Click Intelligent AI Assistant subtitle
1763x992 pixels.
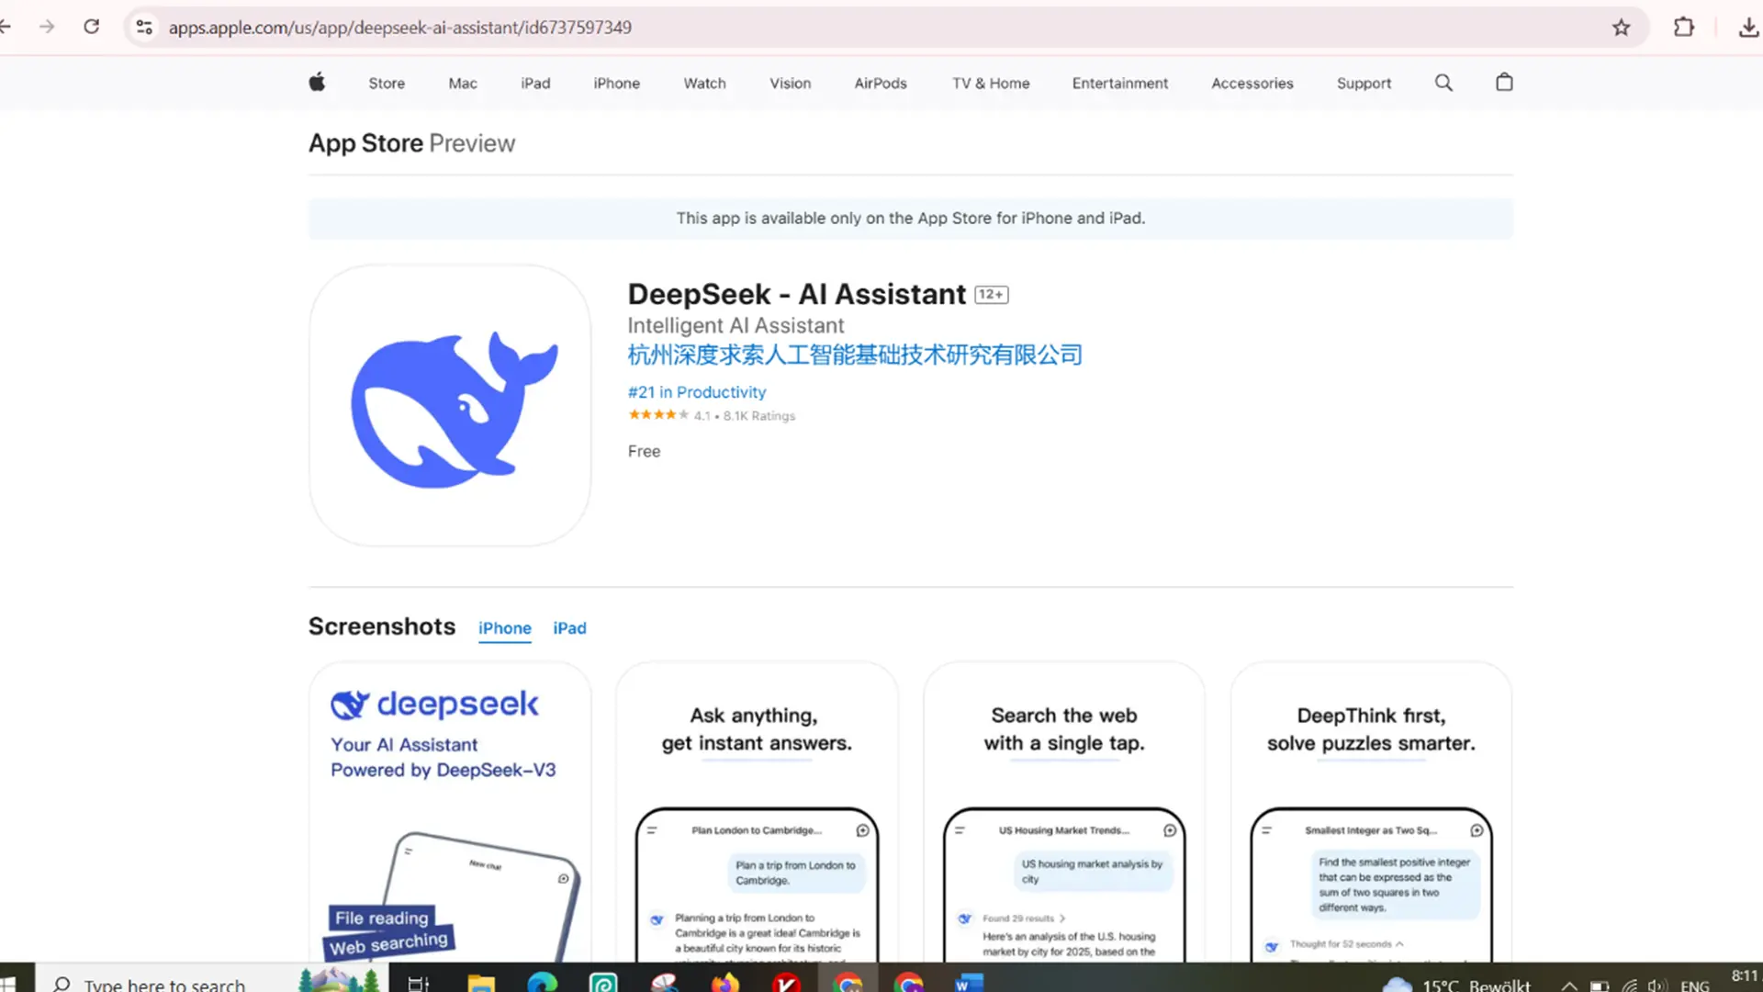736,326
